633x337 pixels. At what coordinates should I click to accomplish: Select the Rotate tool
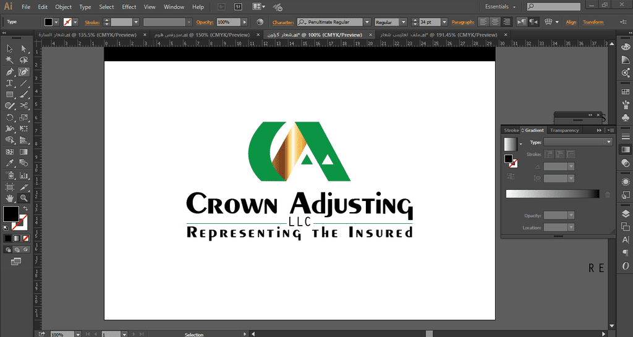9,117
